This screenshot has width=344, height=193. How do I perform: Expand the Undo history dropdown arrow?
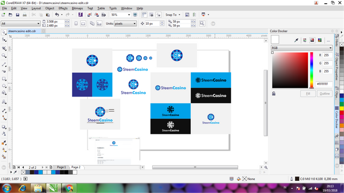click(62, 14)
